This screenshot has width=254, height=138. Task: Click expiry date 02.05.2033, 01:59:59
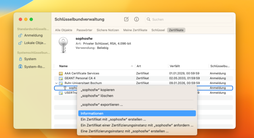pos(184,78)
